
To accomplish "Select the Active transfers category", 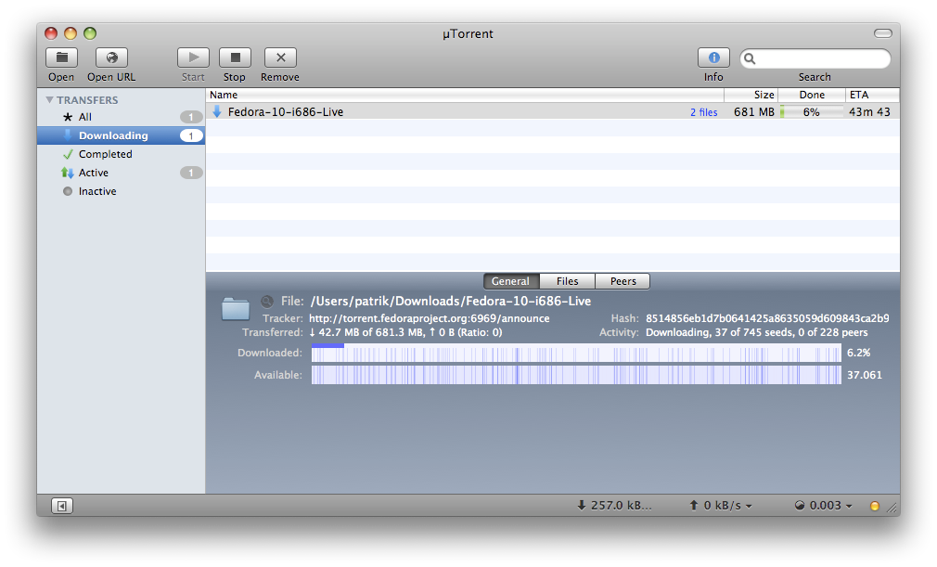I will 121,173.
